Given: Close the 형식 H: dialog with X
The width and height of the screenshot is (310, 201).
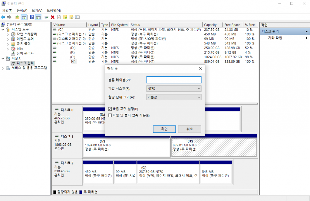Looking at the screenshot, I should [x=200, y=69].
